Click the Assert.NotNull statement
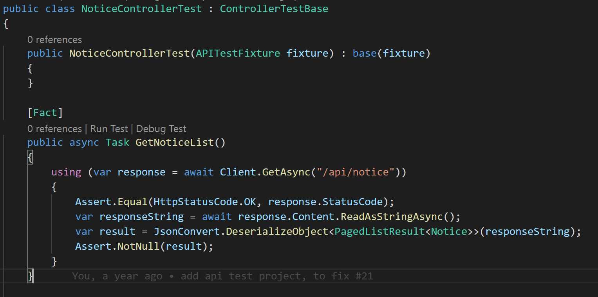Viewport: 598px width, 297px height. (144, 247)
